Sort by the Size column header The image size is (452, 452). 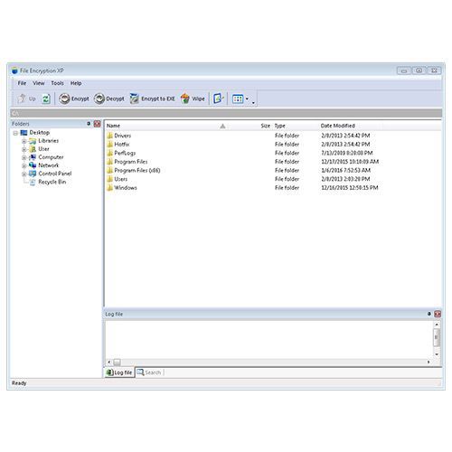(x=265, y=126)
